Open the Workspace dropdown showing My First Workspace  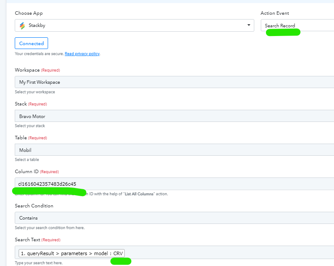click(174, 82)
